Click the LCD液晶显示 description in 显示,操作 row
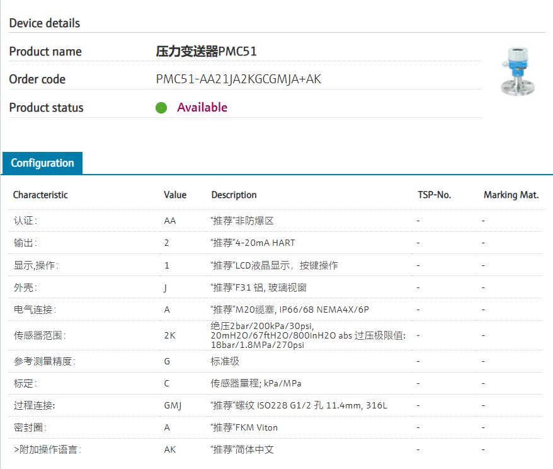Image resolution: width=553 pixels, height=469 pixels. (x=274, y=265)
